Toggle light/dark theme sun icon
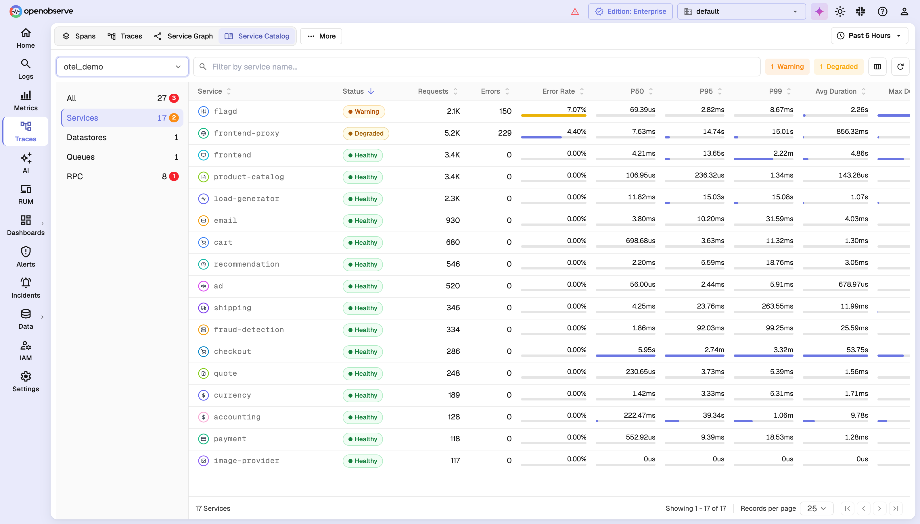The image size is (920, 524). (x=840, y=11)
